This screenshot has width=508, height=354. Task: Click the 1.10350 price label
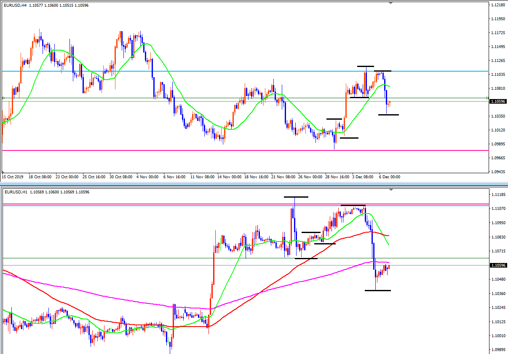(498, 116)
